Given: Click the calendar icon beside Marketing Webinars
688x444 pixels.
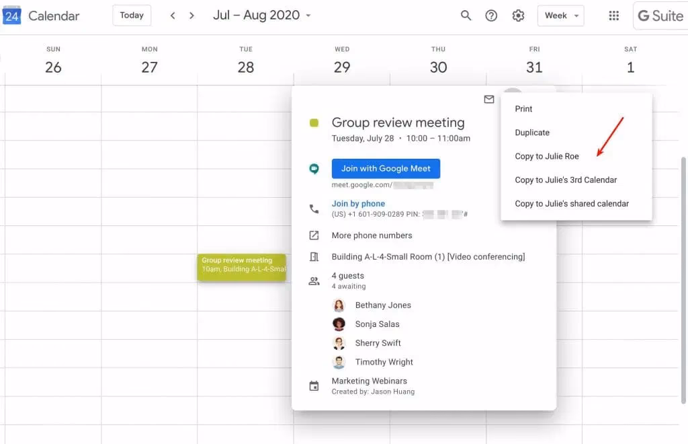Looking at the screenshot, I should click(x=314, y=386).
